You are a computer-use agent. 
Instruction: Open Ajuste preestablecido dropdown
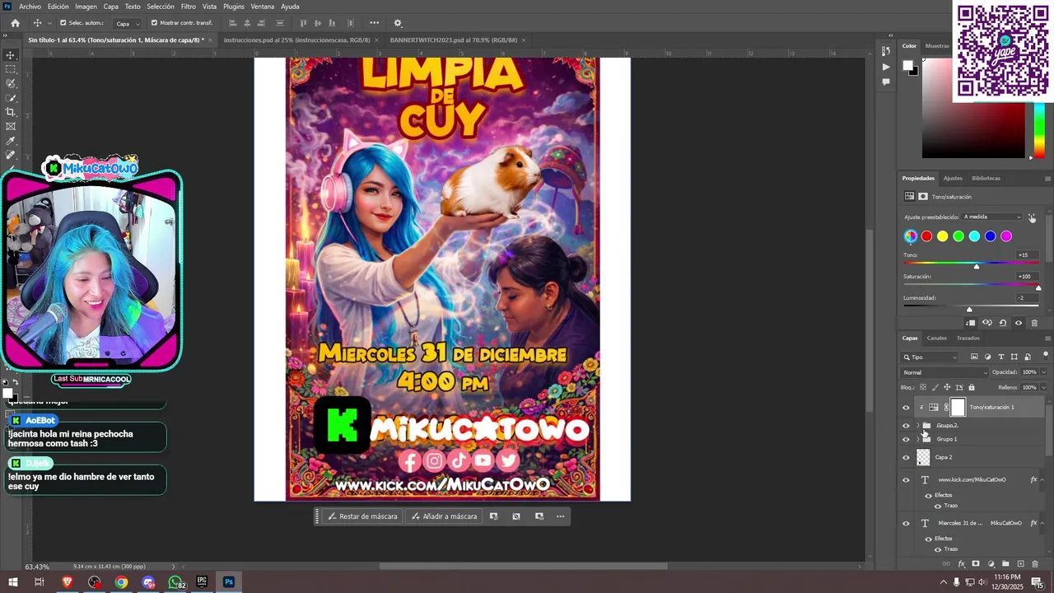point(993,217)
